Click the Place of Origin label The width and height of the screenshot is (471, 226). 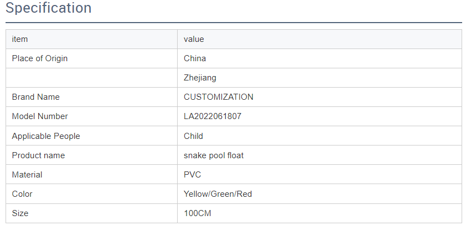(x=40, y=58)
